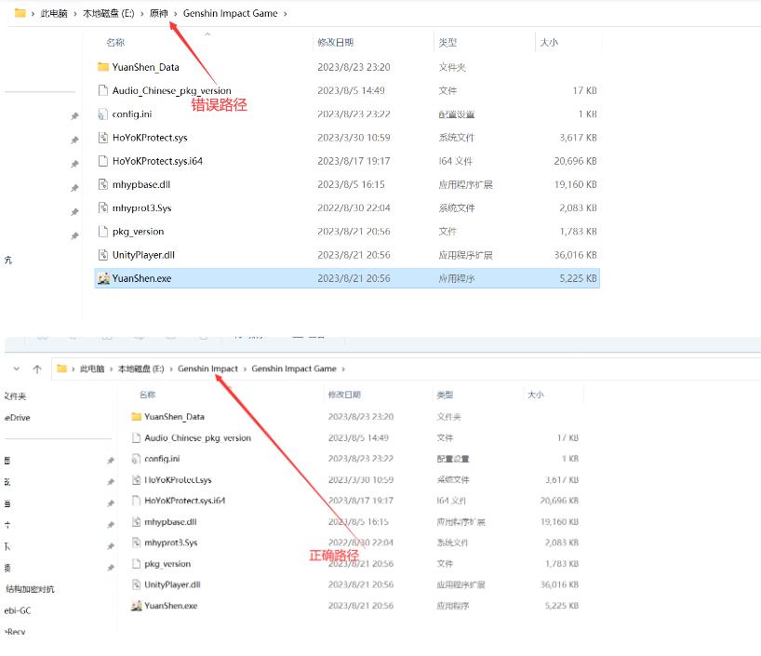Click top window 2023/8/21 20:56 date of YuanShen.exe
The width and height of the screenshot is (761, 656).
coord(354,278)
